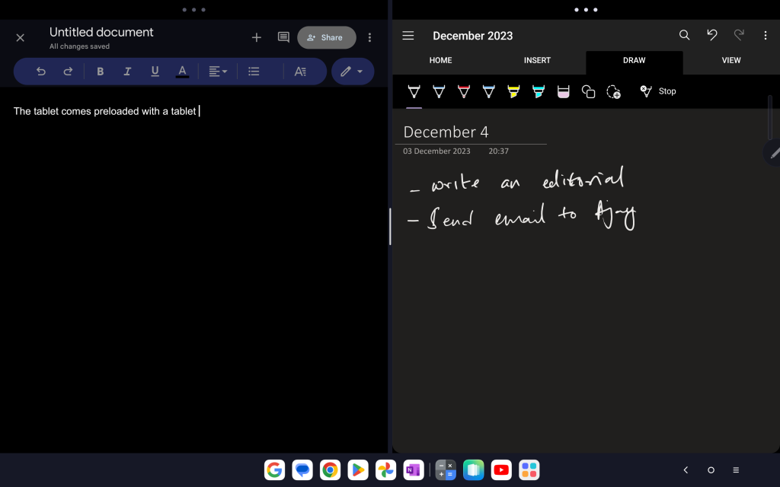
Task: Stop inking with the Stop button
Action: pyautogui.click(x=658, y=91)
